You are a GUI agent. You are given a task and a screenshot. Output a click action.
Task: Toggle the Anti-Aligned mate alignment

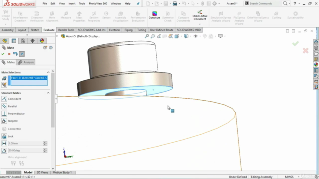click(21, 163)
